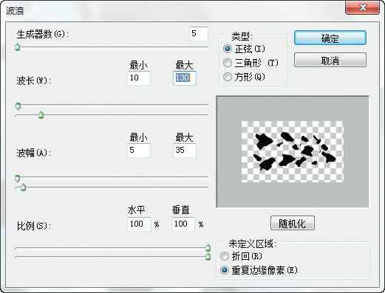This screenshot has width=385, height=293.
Task: Click the 波幅 最大 input field
Action: (185, 151)
